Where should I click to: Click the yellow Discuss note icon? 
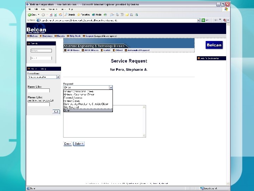pos(127,15)
